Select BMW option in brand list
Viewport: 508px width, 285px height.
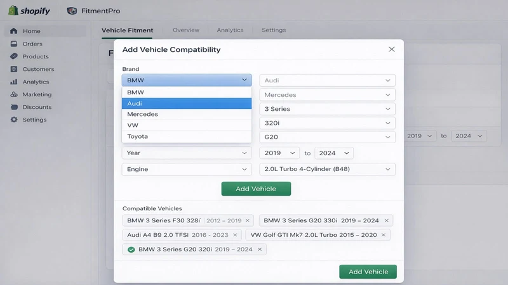187,92
